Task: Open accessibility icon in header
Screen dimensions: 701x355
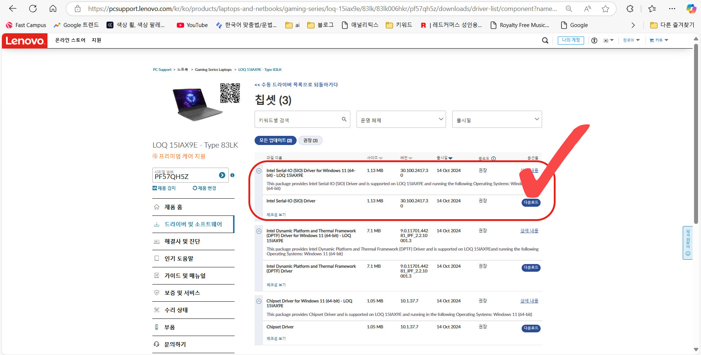Action: [x=594, y=41]
